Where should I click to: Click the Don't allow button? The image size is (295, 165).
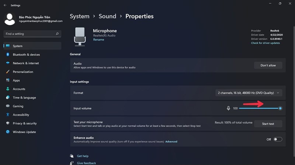tap(268, 65)
